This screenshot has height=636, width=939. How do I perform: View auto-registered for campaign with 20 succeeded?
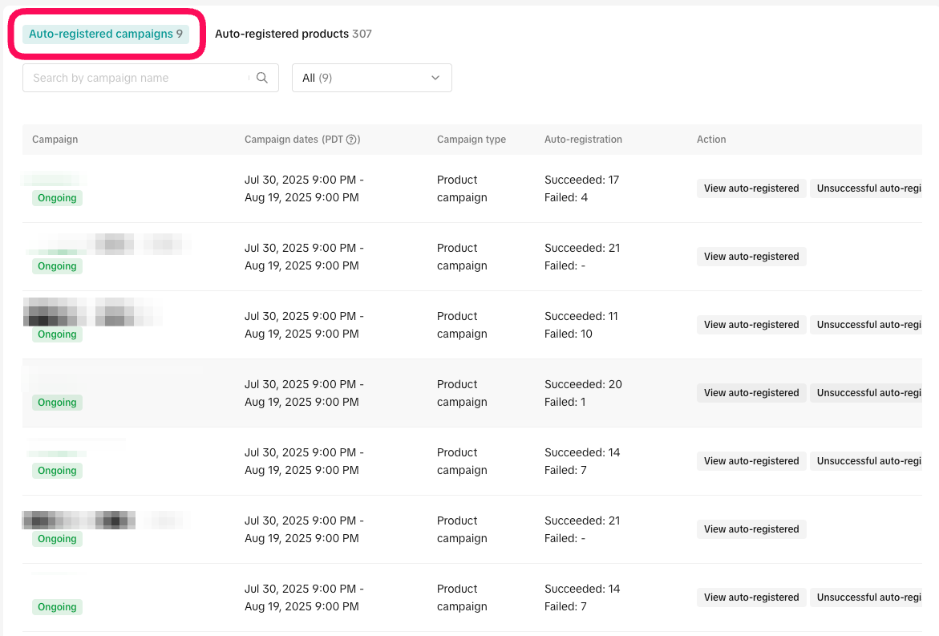pyautogui.click(x=751, y=393)
